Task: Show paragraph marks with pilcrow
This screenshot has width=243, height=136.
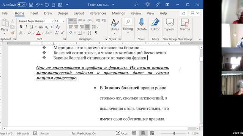Action: coord(96,33)
